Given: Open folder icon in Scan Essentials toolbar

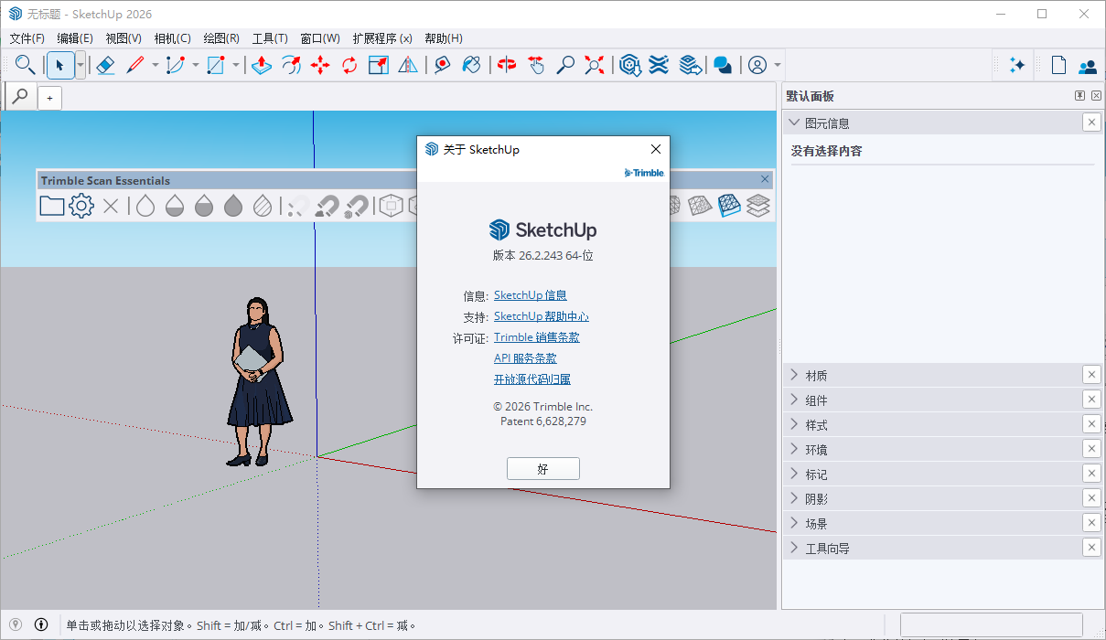Looking at the screenshot, I should tap(52, 206).
